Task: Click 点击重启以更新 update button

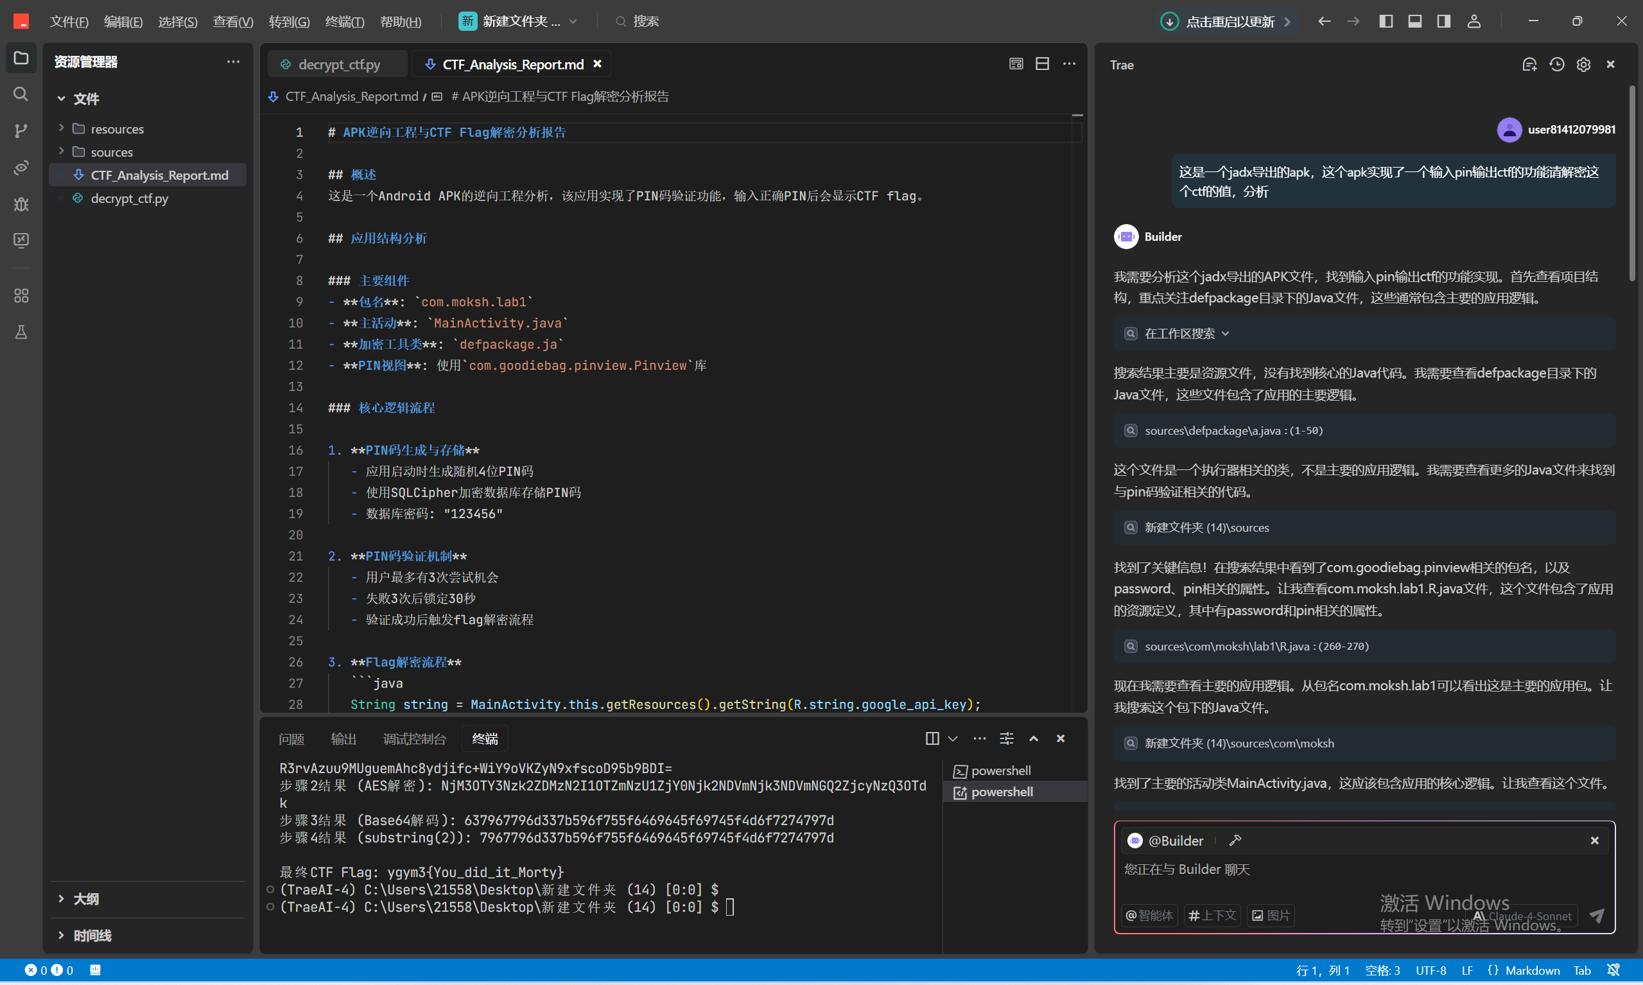Action: click(x=1228, y=21)
